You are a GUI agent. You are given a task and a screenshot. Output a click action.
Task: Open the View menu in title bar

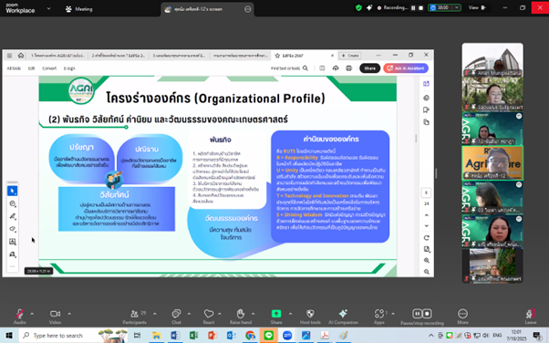click(477, 7)
